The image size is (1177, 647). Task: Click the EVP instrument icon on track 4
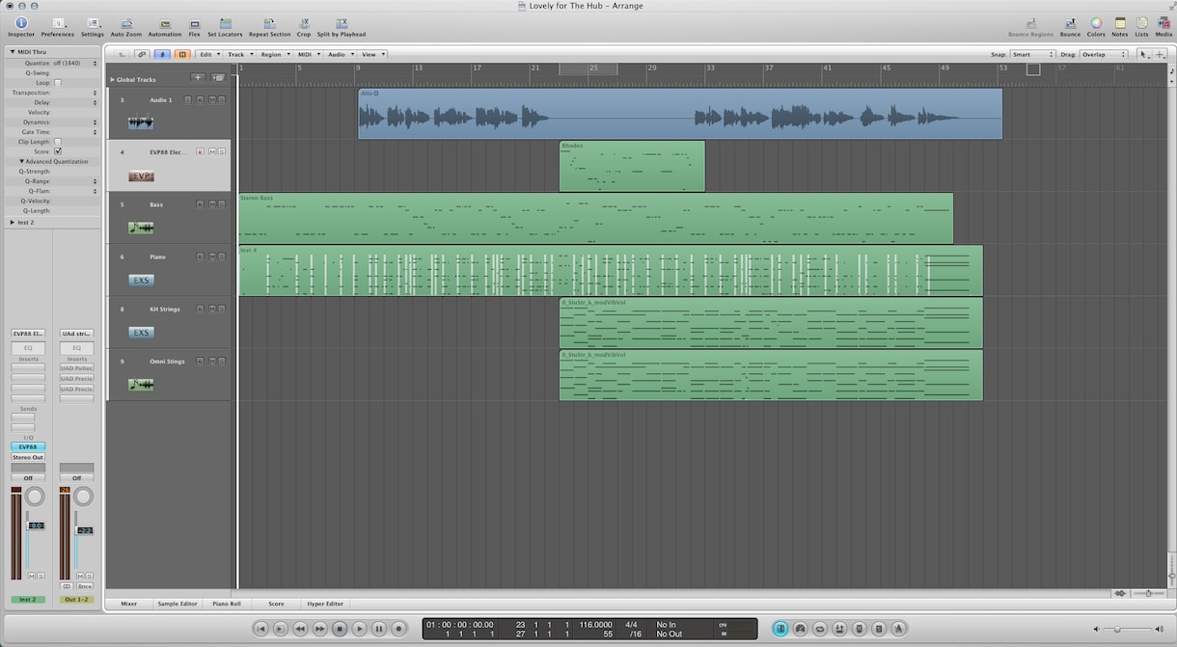141,176
